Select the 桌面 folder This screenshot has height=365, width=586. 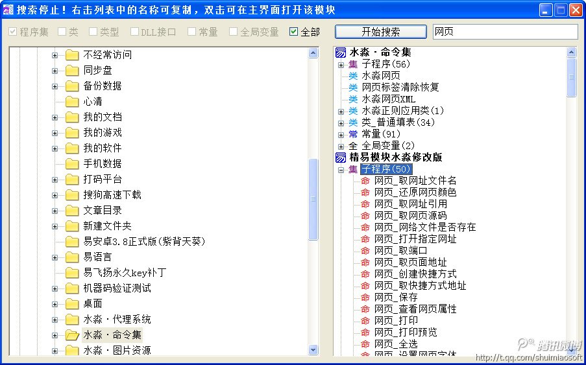(93, 304)
